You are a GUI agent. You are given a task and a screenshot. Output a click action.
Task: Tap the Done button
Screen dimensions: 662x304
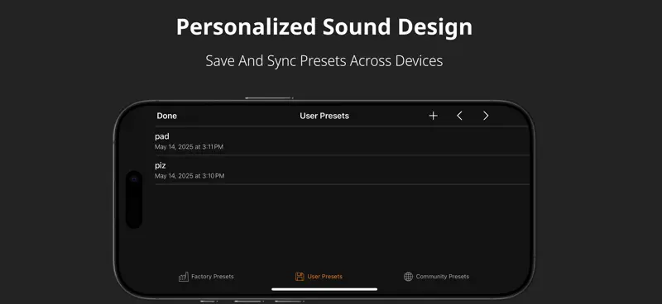click(x=167, y=116)
